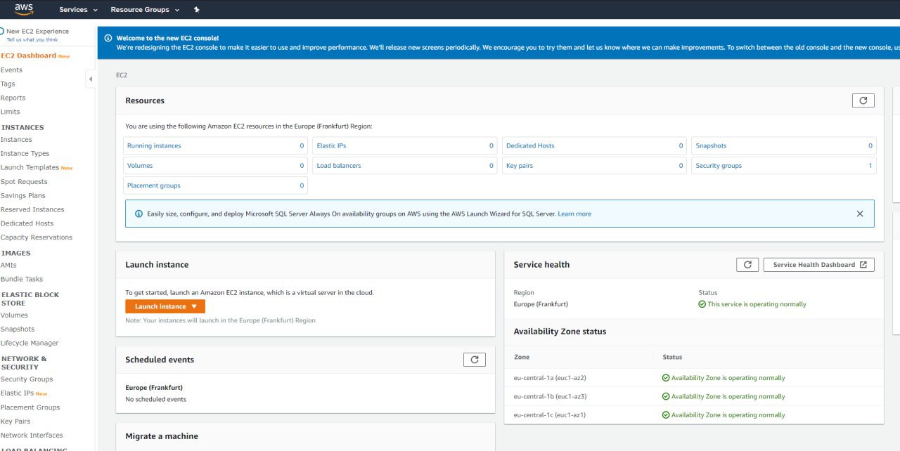Open Savings Plans in sidebar
Image resolution: width=900 pixels, height=451 pixels.
coord(22,196)
